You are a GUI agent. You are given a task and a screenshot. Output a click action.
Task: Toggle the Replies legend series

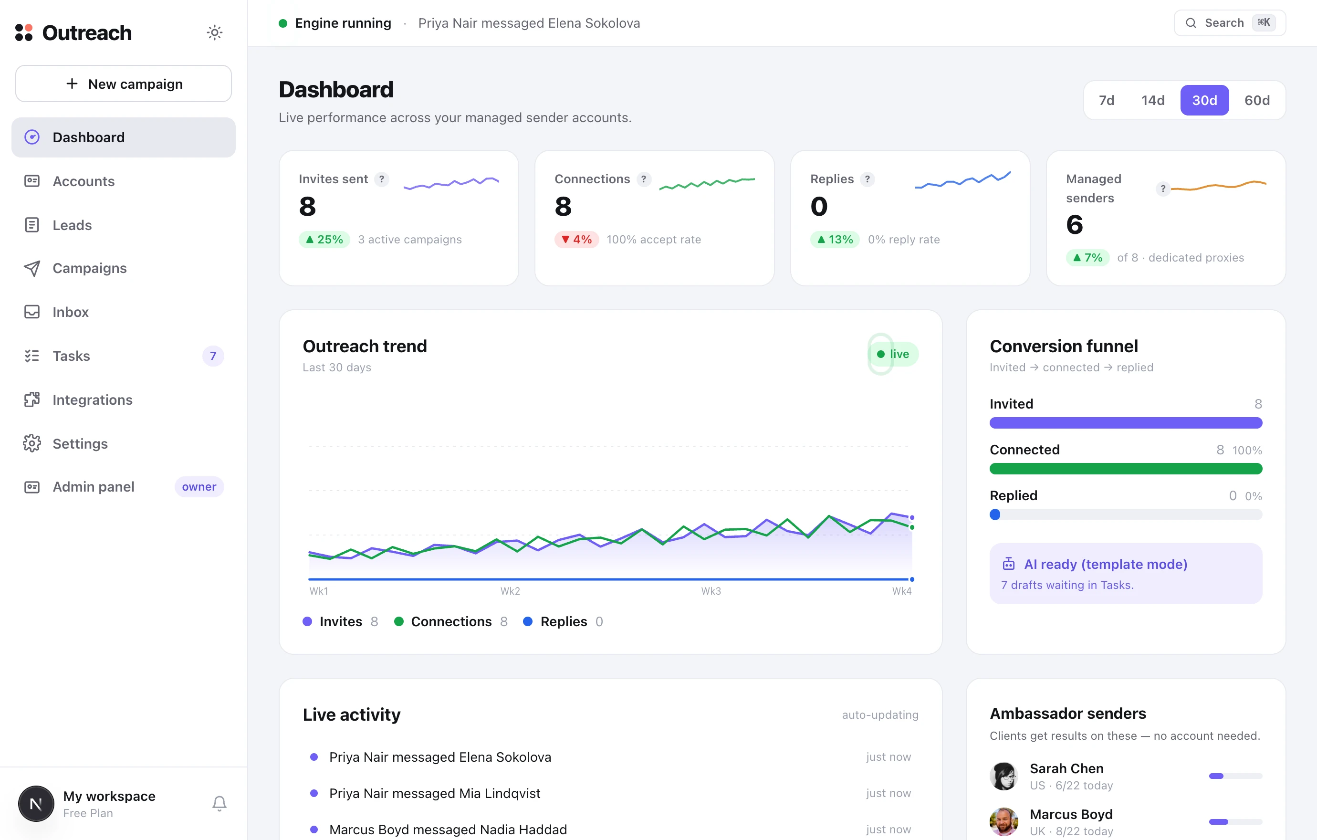tap(564, 621)
